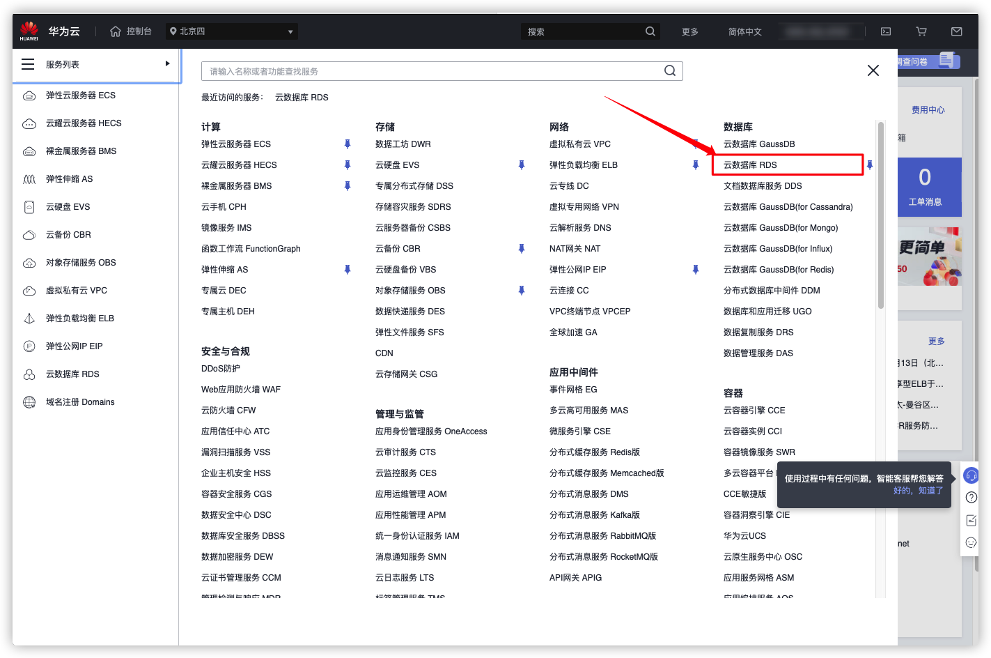Screen dimensions: 991x658
Task: Open the mail messages icon
Action: pos(957,31)
